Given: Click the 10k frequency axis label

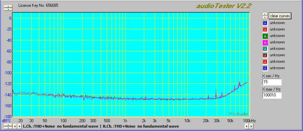Looking at the screenshot, I should click(x=187, y=121).
